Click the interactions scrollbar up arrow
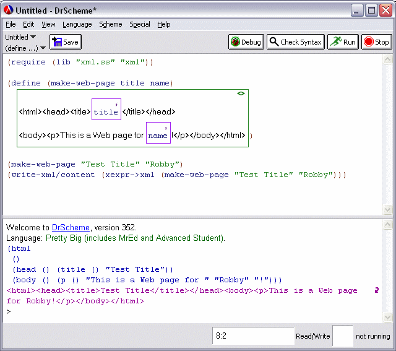This screenshot has width=396, height=351. [387, 224]
